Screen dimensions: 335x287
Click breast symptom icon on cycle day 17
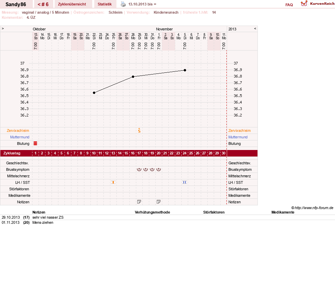139,169
